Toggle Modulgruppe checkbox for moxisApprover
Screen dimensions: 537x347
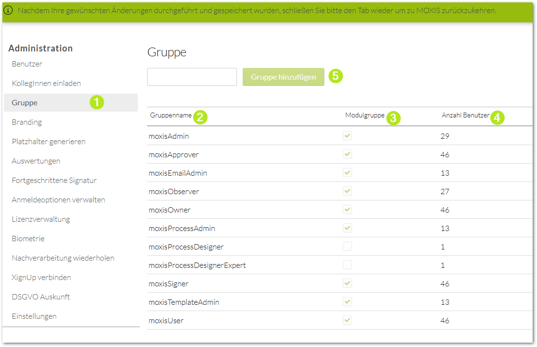pyautogui.click(x=347, y=154)
